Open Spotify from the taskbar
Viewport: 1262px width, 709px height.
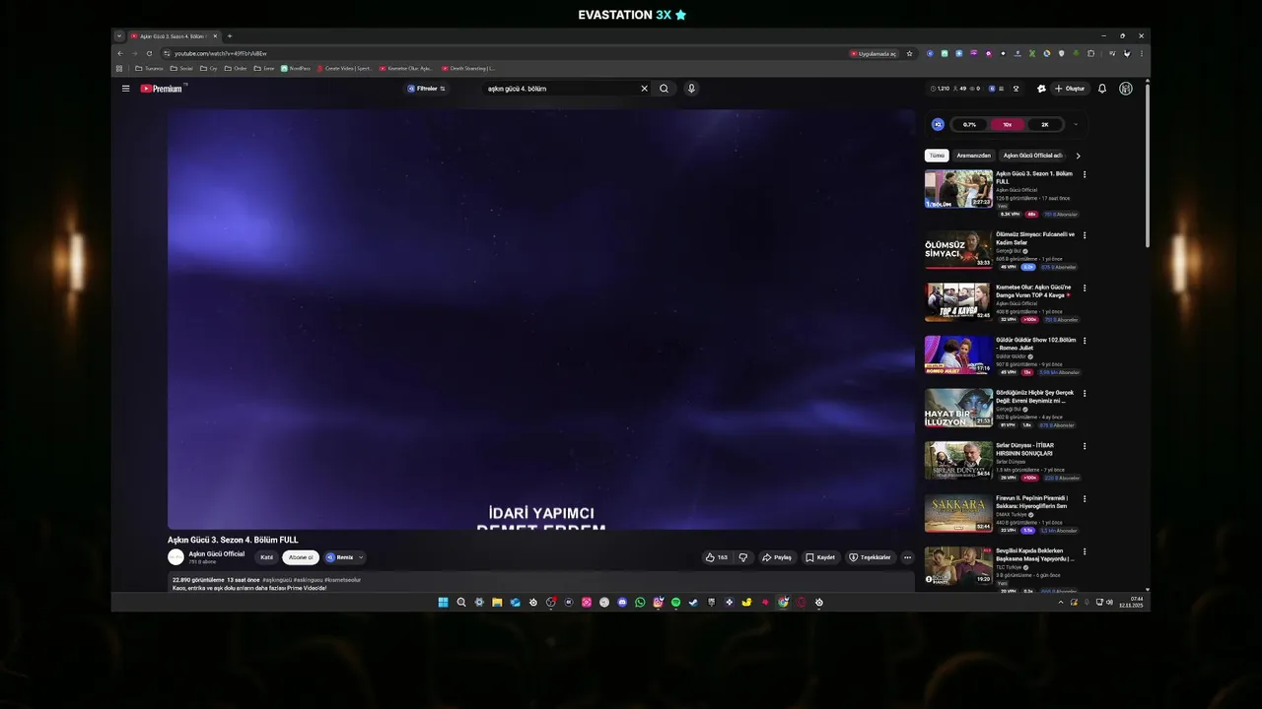[x=675, y=602]
